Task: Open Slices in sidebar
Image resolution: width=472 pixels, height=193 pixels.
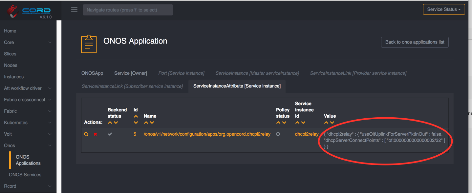Action: 10,54
